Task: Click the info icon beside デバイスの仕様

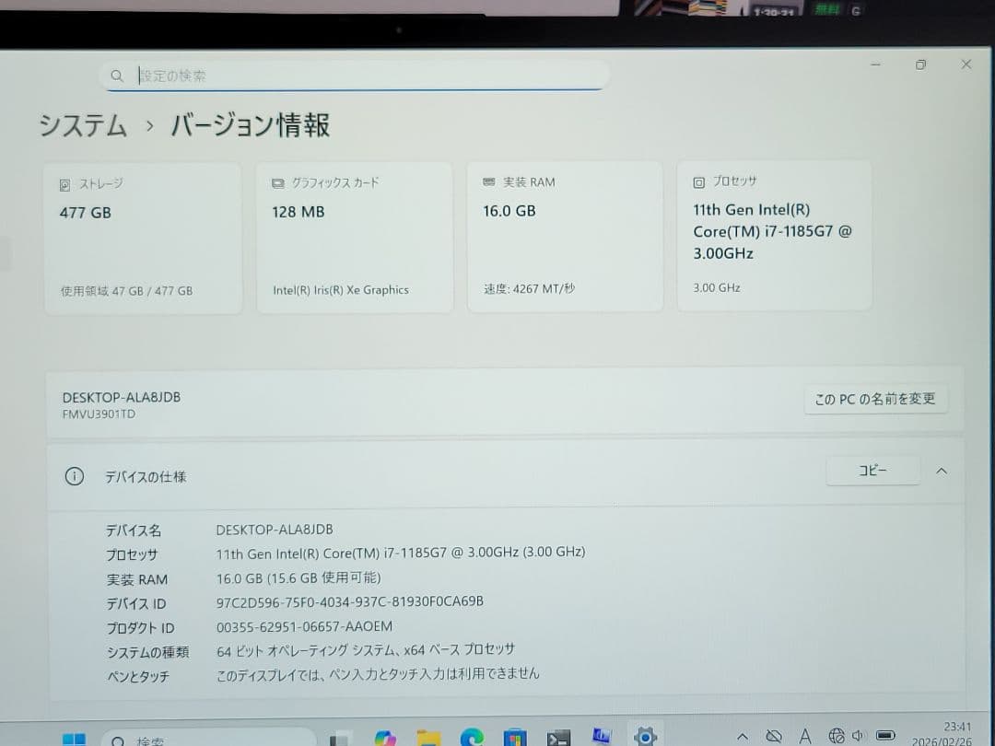Action: pyautogui.click(x=75, y=476)
